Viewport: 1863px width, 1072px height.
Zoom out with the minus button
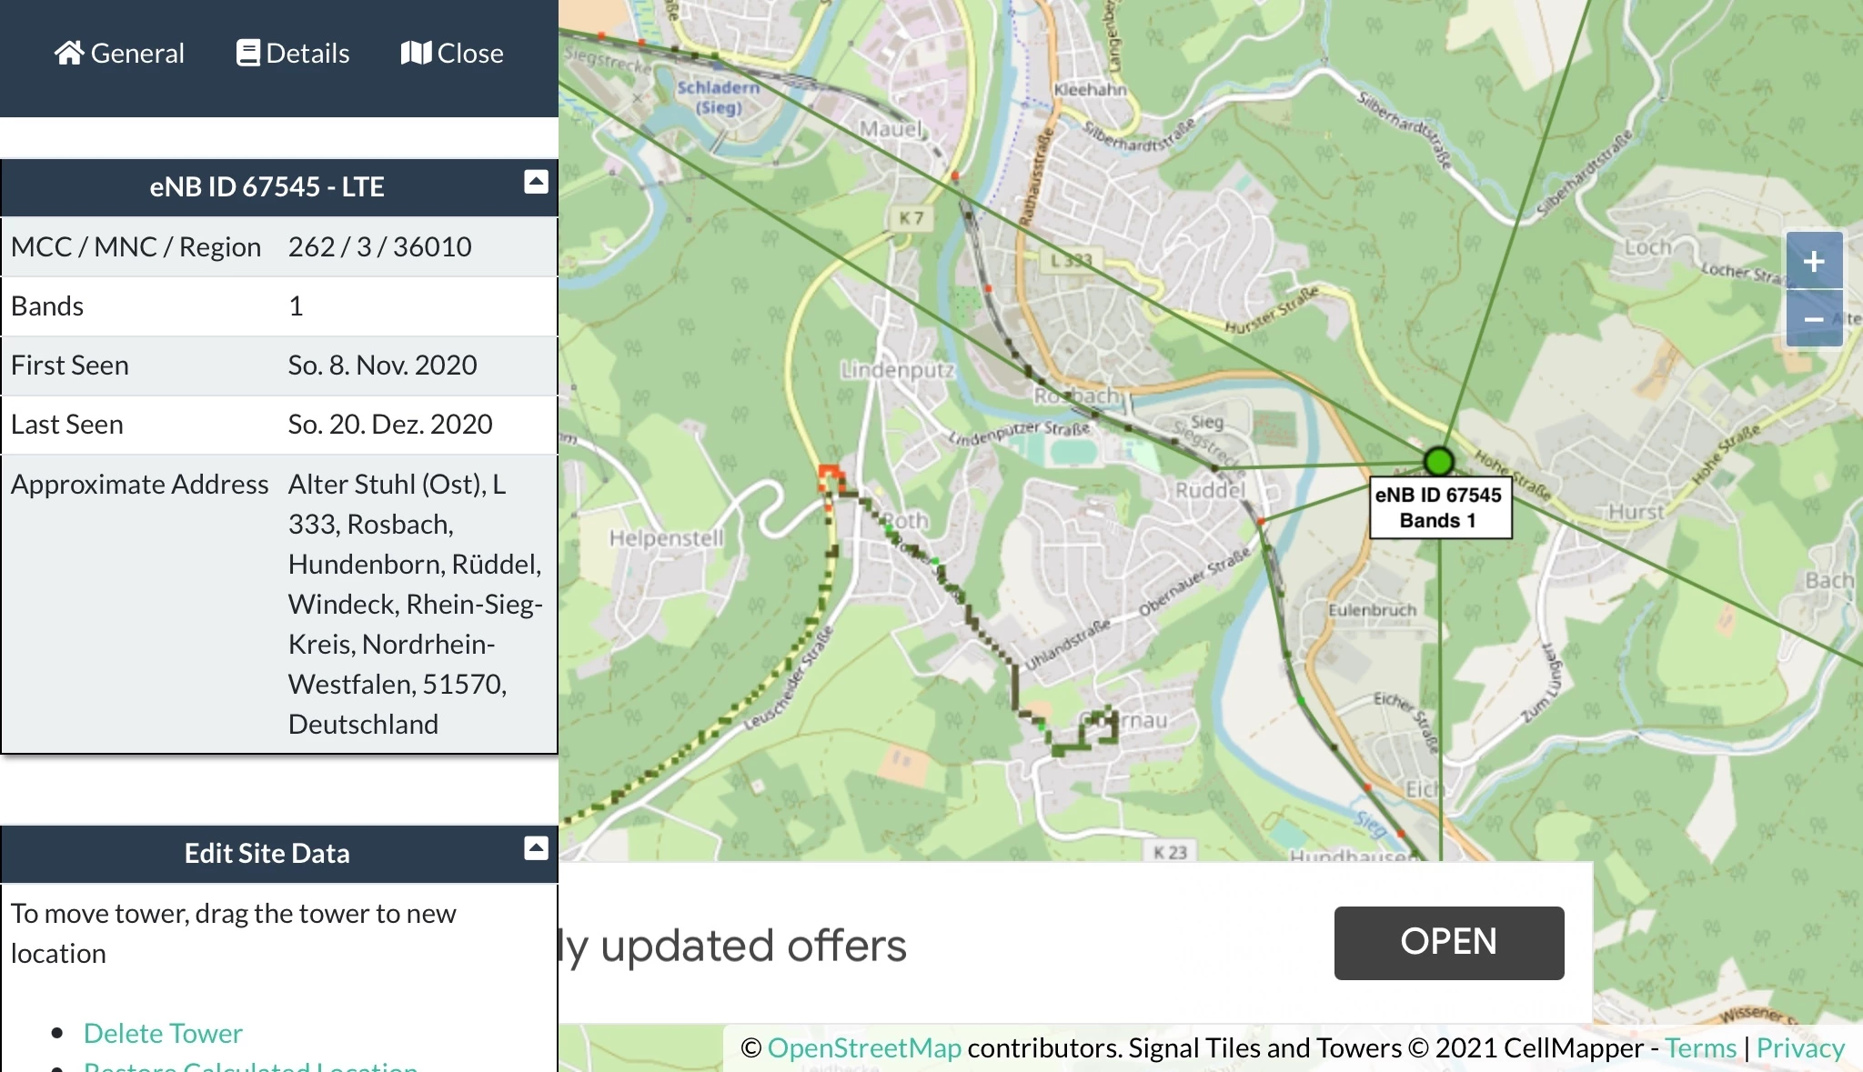(x=1814, y=319)
